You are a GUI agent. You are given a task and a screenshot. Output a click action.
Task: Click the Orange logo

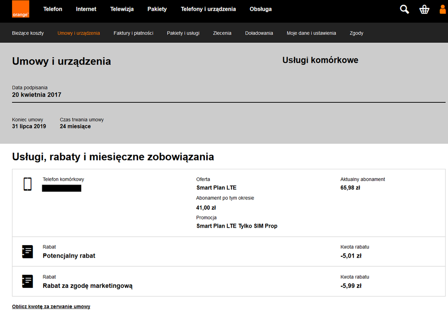tap(21, 9)
